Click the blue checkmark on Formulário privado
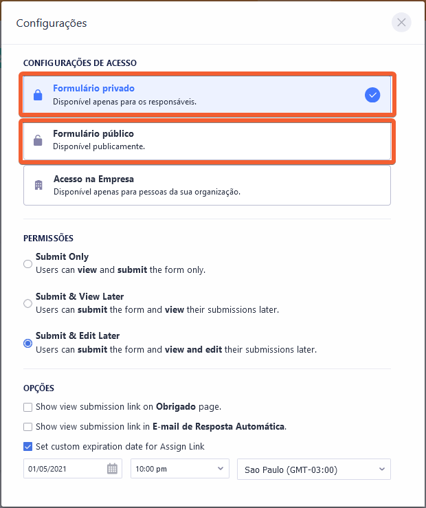The width and height of the screenshot is (426, 508). tap(372, 95)
